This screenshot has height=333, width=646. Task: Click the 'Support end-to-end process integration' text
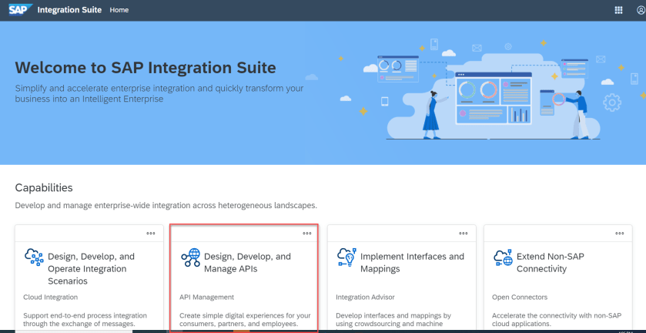[x=85, y=320]
